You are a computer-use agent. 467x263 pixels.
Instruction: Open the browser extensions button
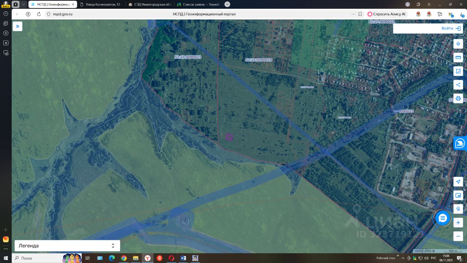tap(440, 14)
